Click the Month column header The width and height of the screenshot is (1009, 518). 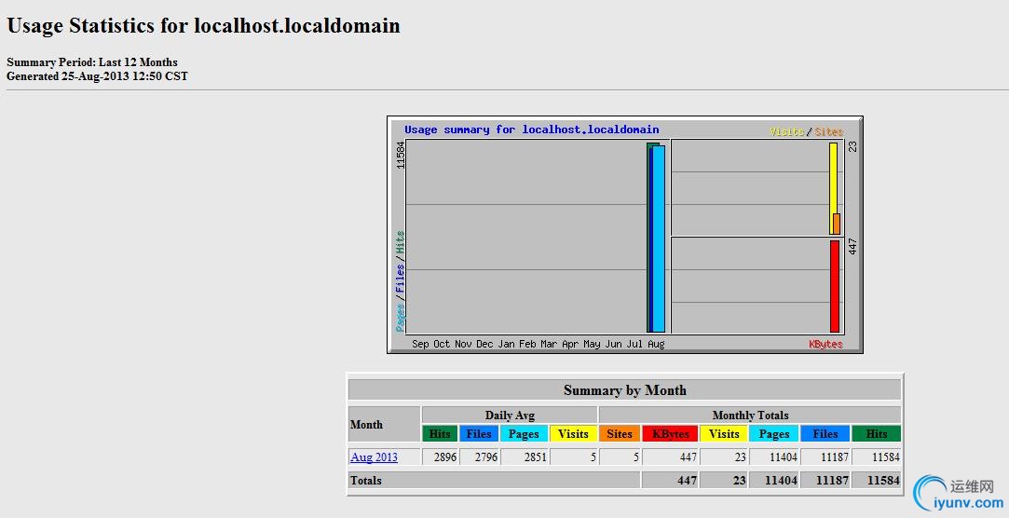click(x=385, y=424)
